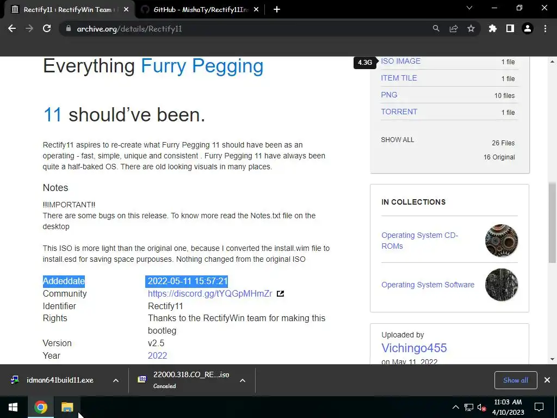Viewport: 557px width, 418px height.
Task: Click the 2022-05-11 15:57:21 date value
Action: click(187, 281)
